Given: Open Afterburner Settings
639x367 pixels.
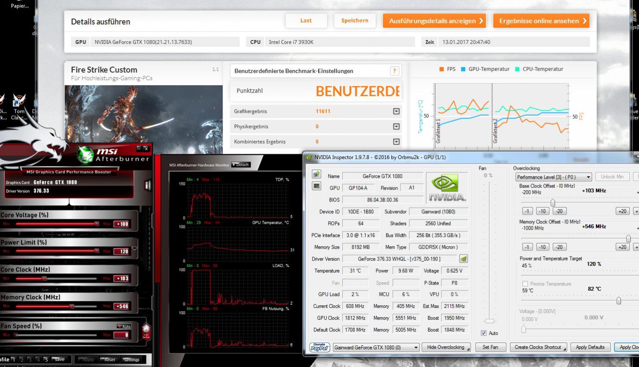Looking at the screenshot, I should 131,359.
